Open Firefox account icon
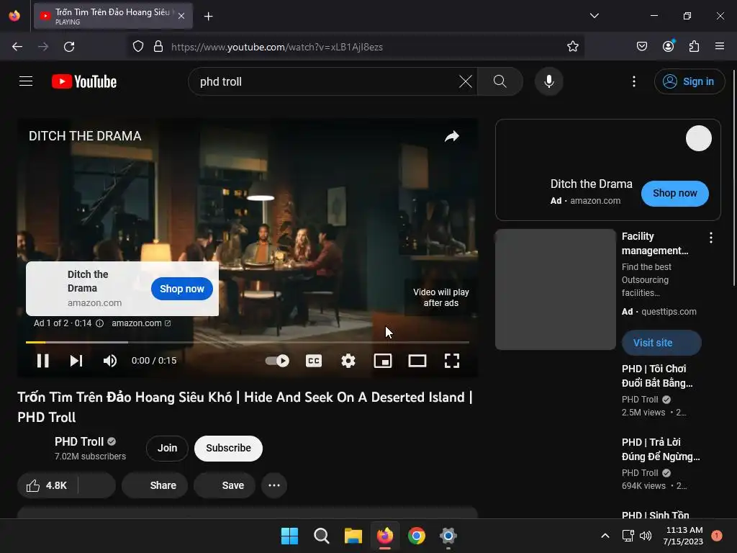The image size is (737, 553). tap(668, 47)
